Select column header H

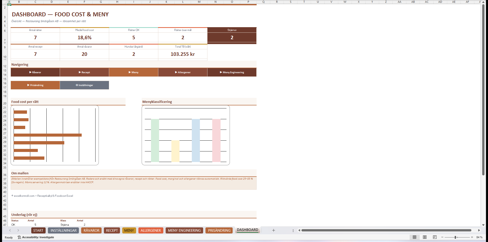(x=117, y=2)
